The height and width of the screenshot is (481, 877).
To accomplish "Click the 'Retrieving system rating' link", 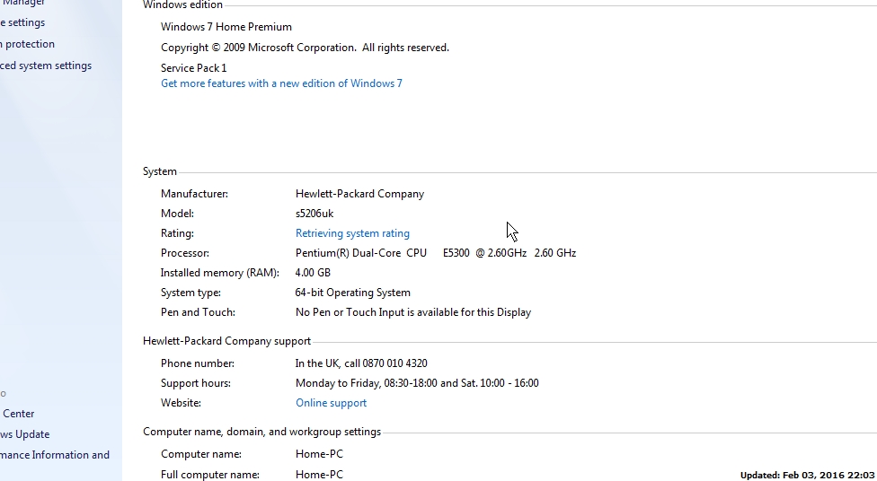I will click(x=352, y=233).
